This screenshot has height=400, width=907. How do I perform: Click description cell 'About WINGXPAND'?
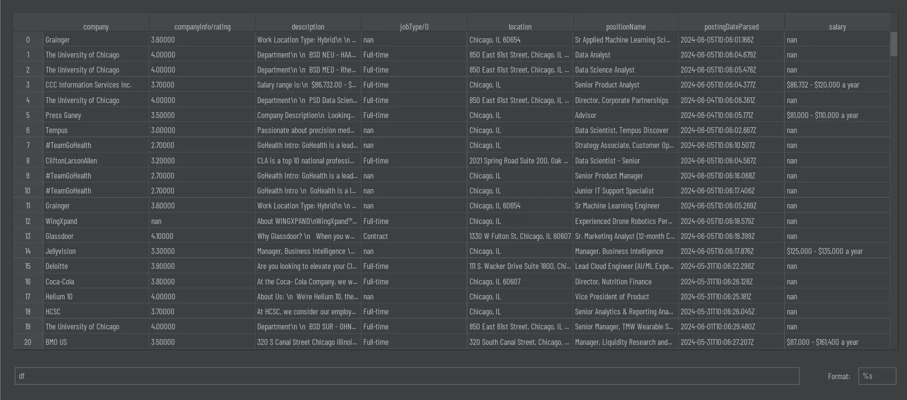pyautogui.click(x=308, y=221)
